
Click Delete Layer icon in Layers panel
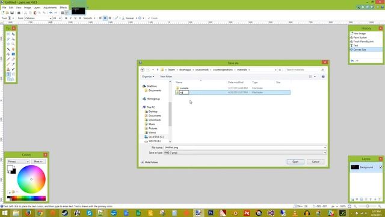357,199
